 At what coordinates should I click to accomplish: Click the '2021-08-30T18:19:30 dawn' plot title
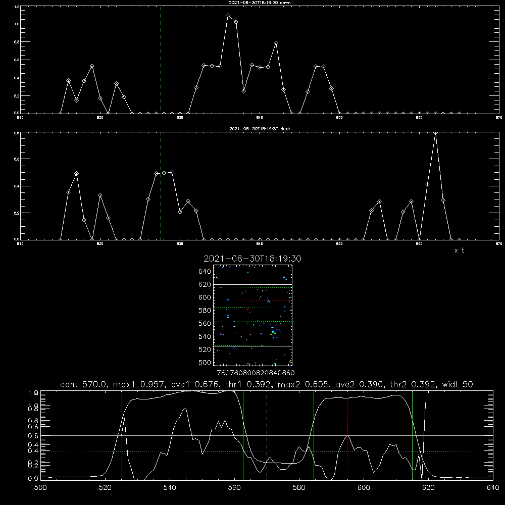260,3
